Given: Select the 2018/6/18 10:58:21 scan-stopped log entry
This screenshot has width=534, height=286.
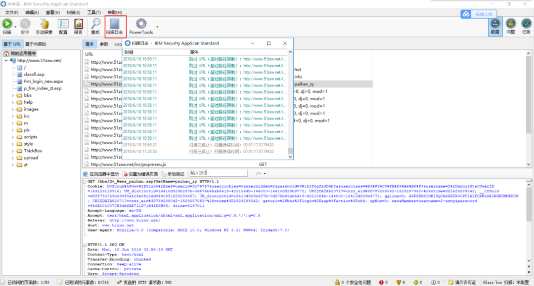Looking at the screenshot, I should point(205,145).
